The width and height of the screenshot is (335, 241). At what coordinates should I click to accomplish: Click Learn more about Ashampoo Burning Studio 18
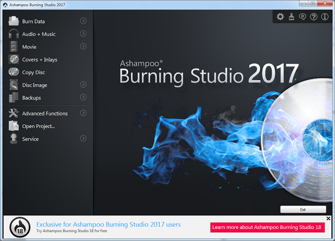[267, 227]
